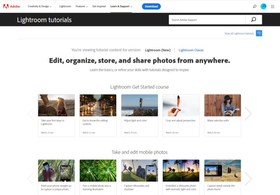Open the rainy street editing controls thumbnail
The image size is (280, 195).
[x=98, y=105]
